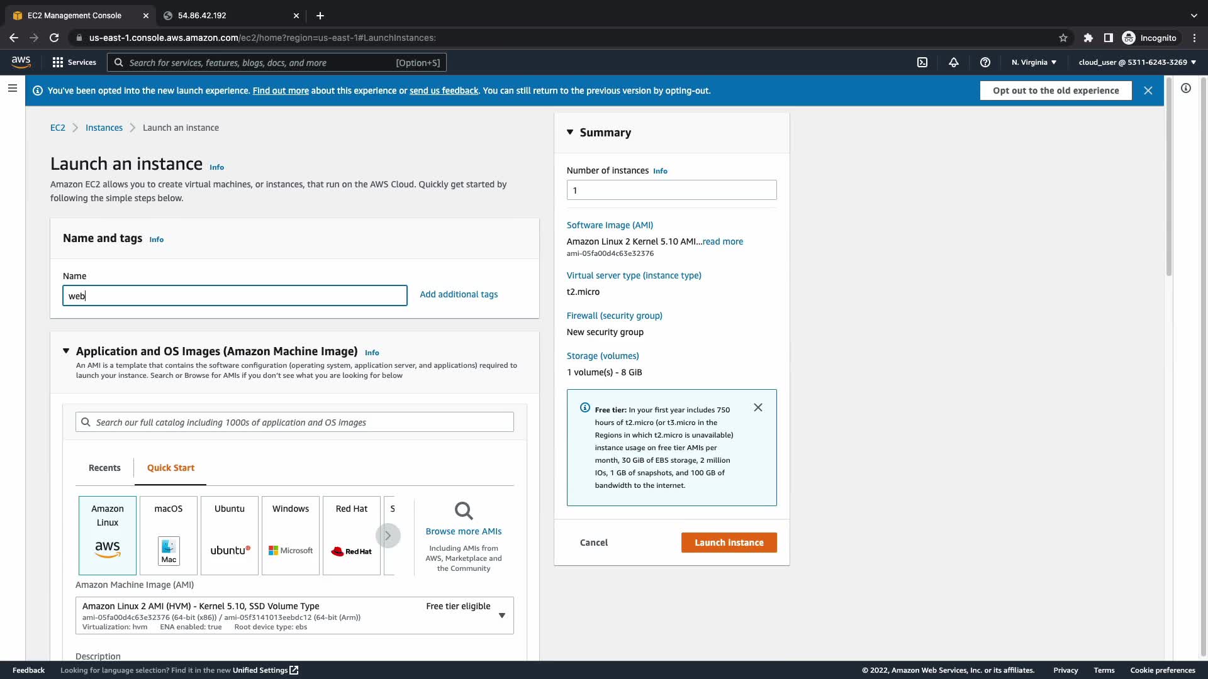Click the Add additional tags link
The height and width of the screenshot is (679, 1208).
point(459,294)
